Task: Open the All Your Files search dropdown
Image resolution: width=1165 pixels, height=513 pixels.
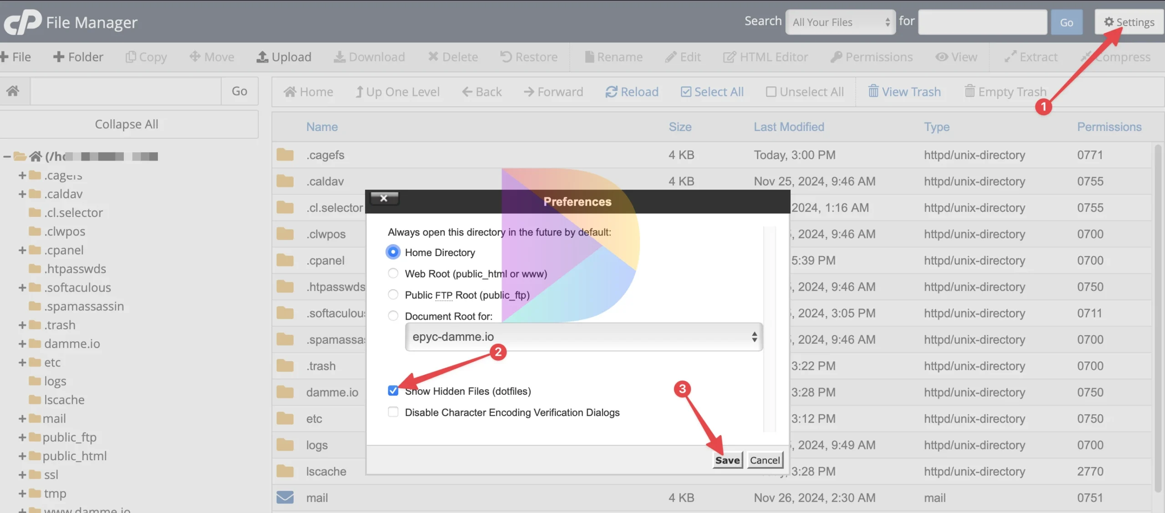Action: 841,22
